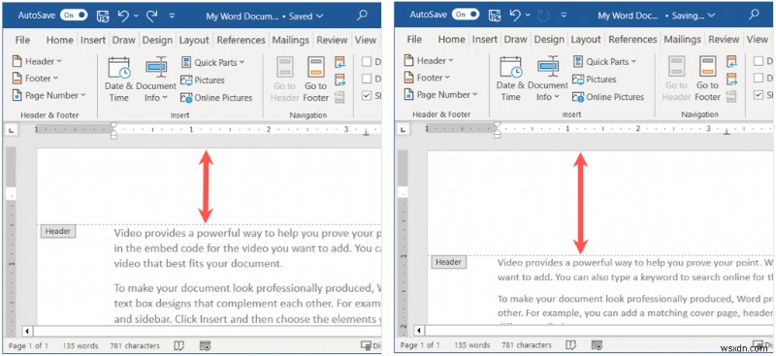Click Go to Footer in left window

coord(316,80)
